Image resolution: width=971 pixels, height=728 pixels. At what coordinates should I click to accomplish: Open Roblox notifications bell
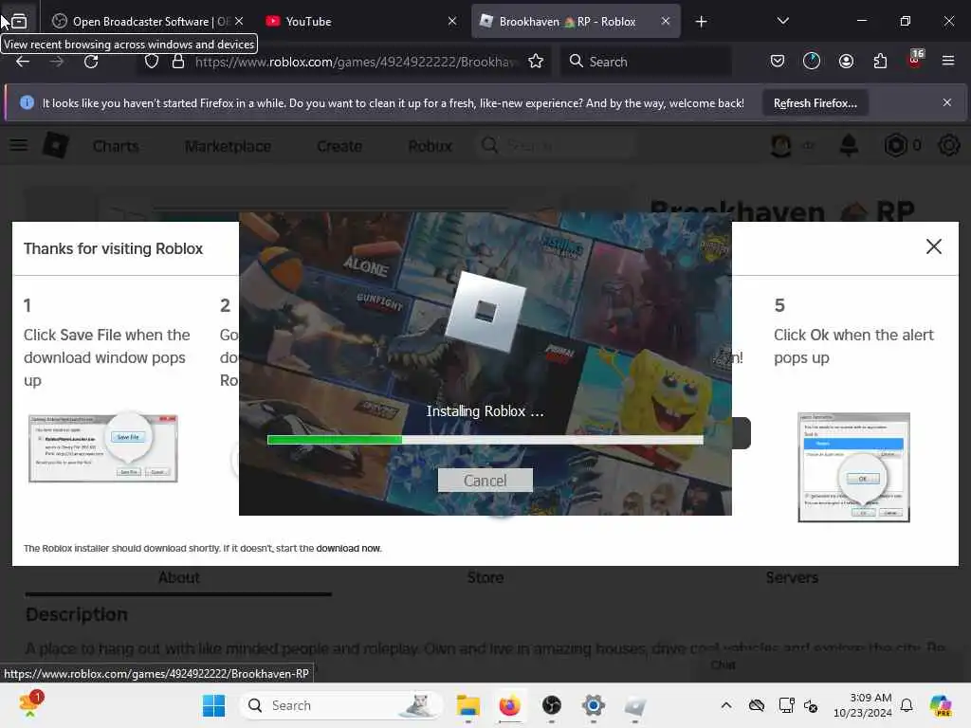tap(849, 145)
